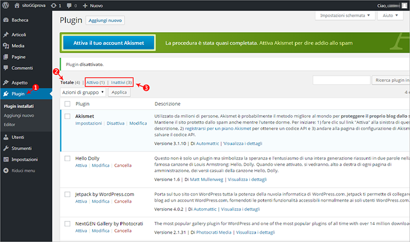Open the Akismet Impostazioni link
The image size is (410, 242).
[x=89, y=123]
